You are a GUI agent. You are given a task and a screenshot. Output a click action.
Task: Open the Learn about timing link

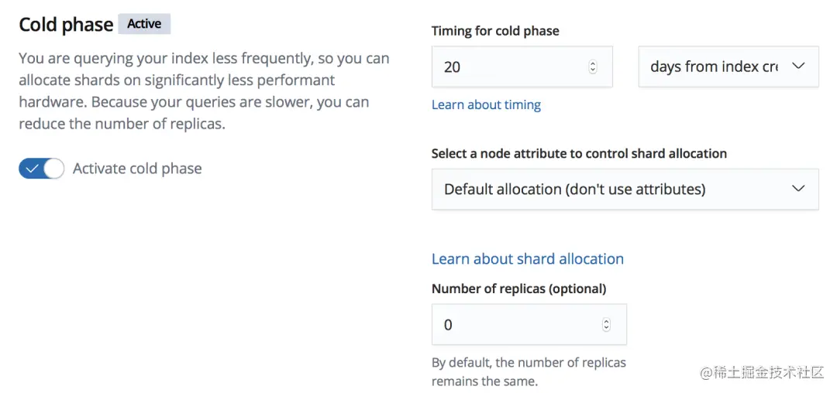pos(486,104)
